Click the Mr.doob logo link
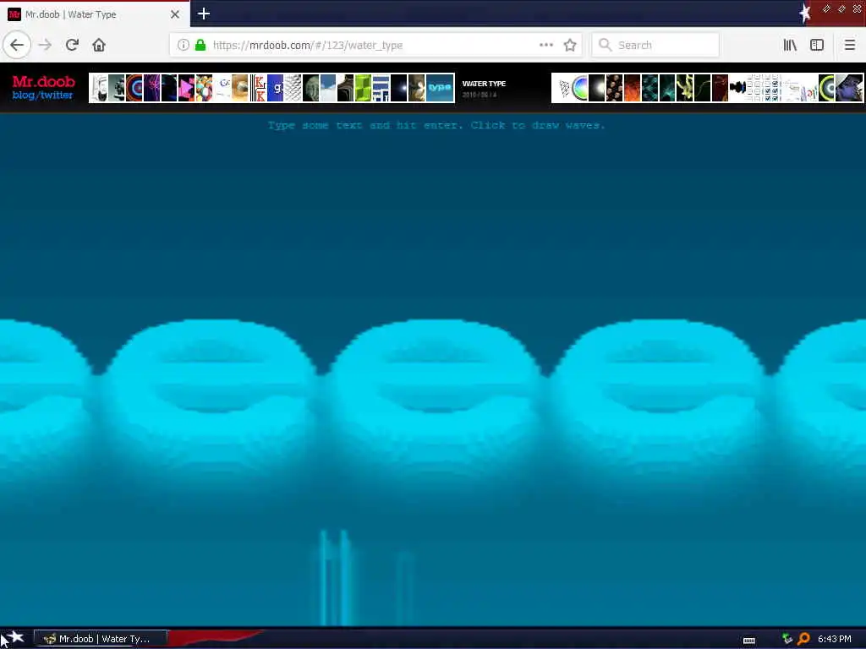The image size is (866, 649). pyautogui.click(x=44, y=82)
